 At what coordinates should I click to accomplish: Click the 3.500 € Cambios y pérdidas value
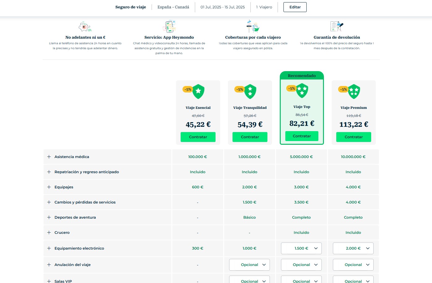coord(301,202)
